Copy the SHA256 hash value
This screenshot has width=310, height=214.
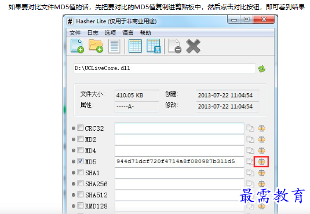tap(250, 184)
